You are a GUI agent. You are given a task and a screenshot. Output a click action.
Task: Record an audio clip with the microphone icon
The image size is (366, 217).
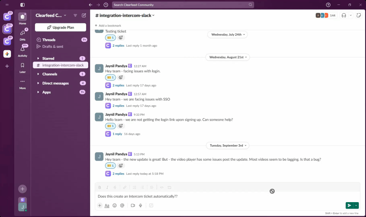(141, 205)
